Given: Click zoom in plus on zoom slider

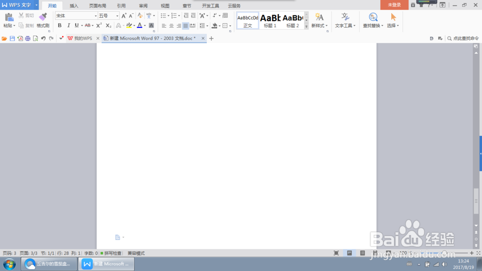Looking at the screenshot, I should pos(472,253).
